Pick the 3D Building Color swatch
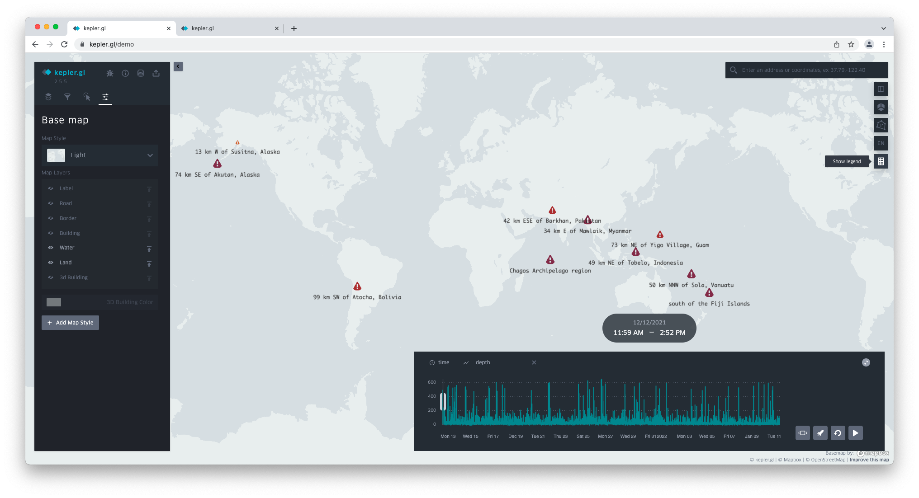The width and height of the screenshot is (919, 498). (53, 302)
